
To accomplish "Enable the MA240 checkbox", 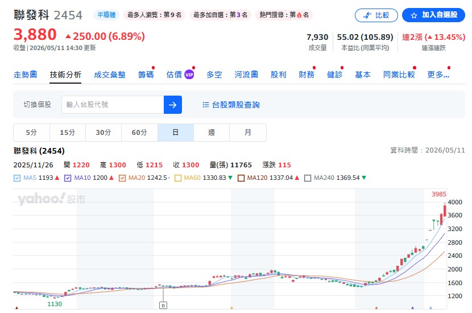I will (x=307, y=178).
